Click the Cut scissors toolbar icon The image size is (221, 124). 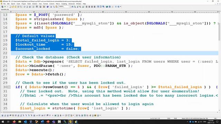click(51, 7)
